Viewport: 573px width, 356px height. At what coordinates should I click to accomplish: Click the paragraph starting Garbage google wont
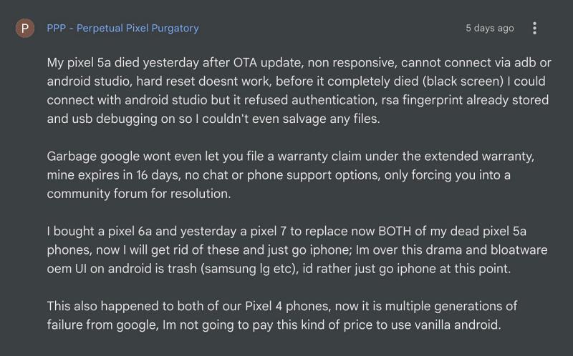[291, 174]
